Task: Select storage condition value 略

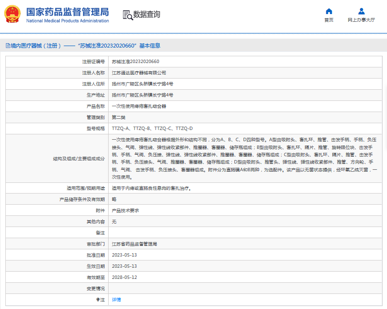Action: [114, 199]
